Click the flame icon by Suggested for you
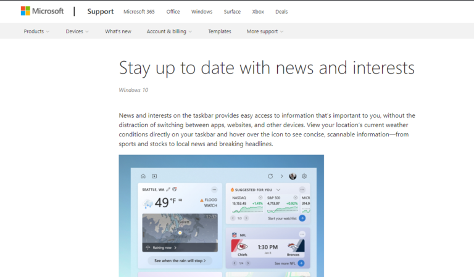The width and height of the screenshot is (474, 277). [232, 189]
